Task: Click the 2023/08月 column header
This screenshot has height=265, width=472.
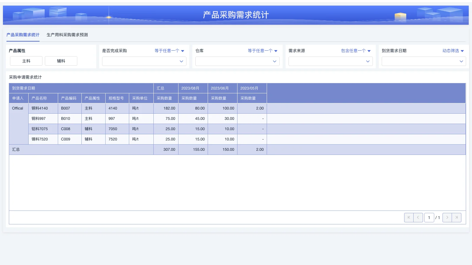Action: [190, 88]
